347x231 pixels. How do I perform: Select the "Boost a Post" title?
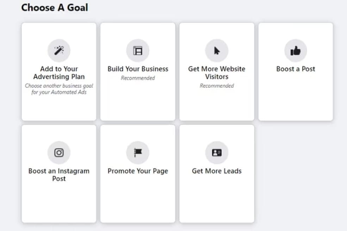pos(296,69)
